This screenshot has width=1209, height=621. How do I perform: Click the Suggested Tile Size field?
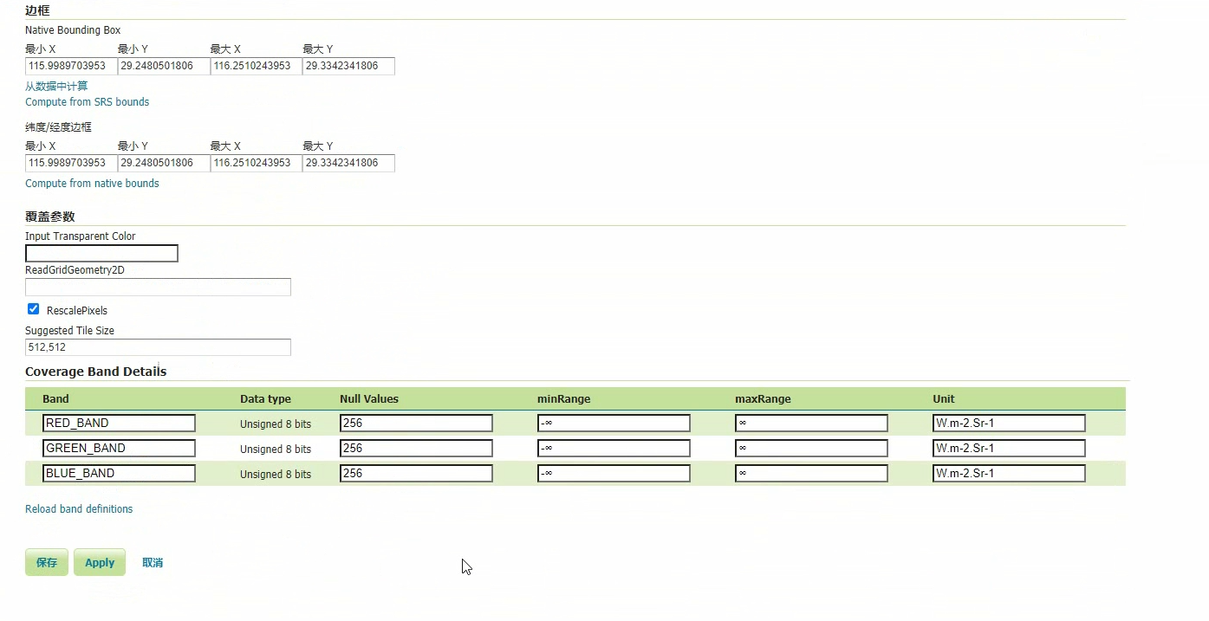(158, 347)
